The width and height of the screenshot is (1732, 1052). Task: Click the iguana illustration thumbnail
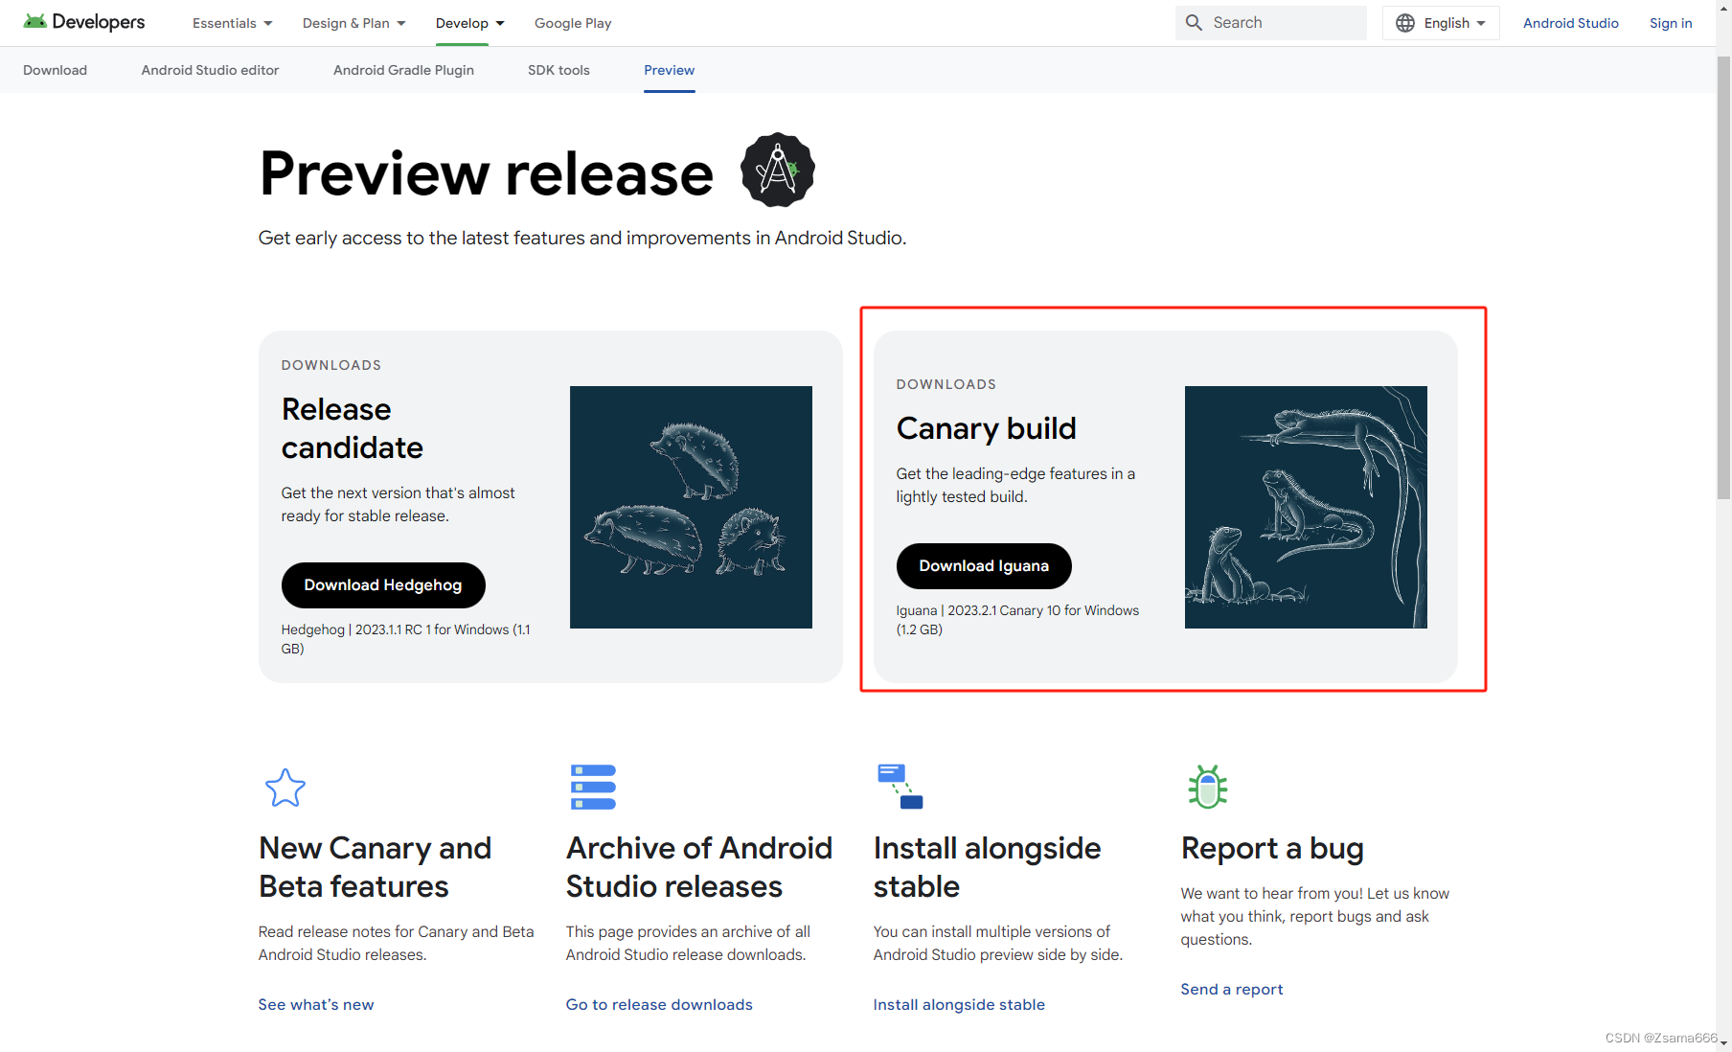coord(1306,507)
